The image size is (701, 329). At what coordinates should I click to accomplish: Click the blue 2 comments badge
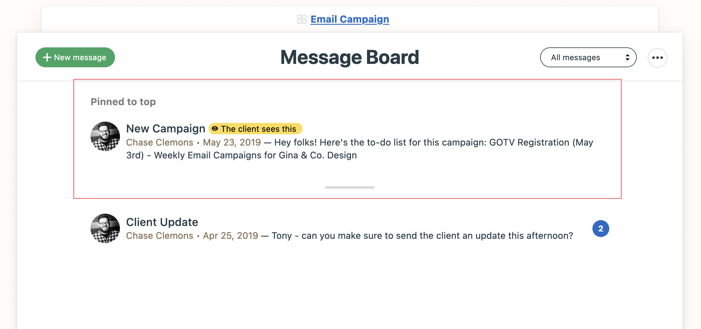tap(600, 229)
